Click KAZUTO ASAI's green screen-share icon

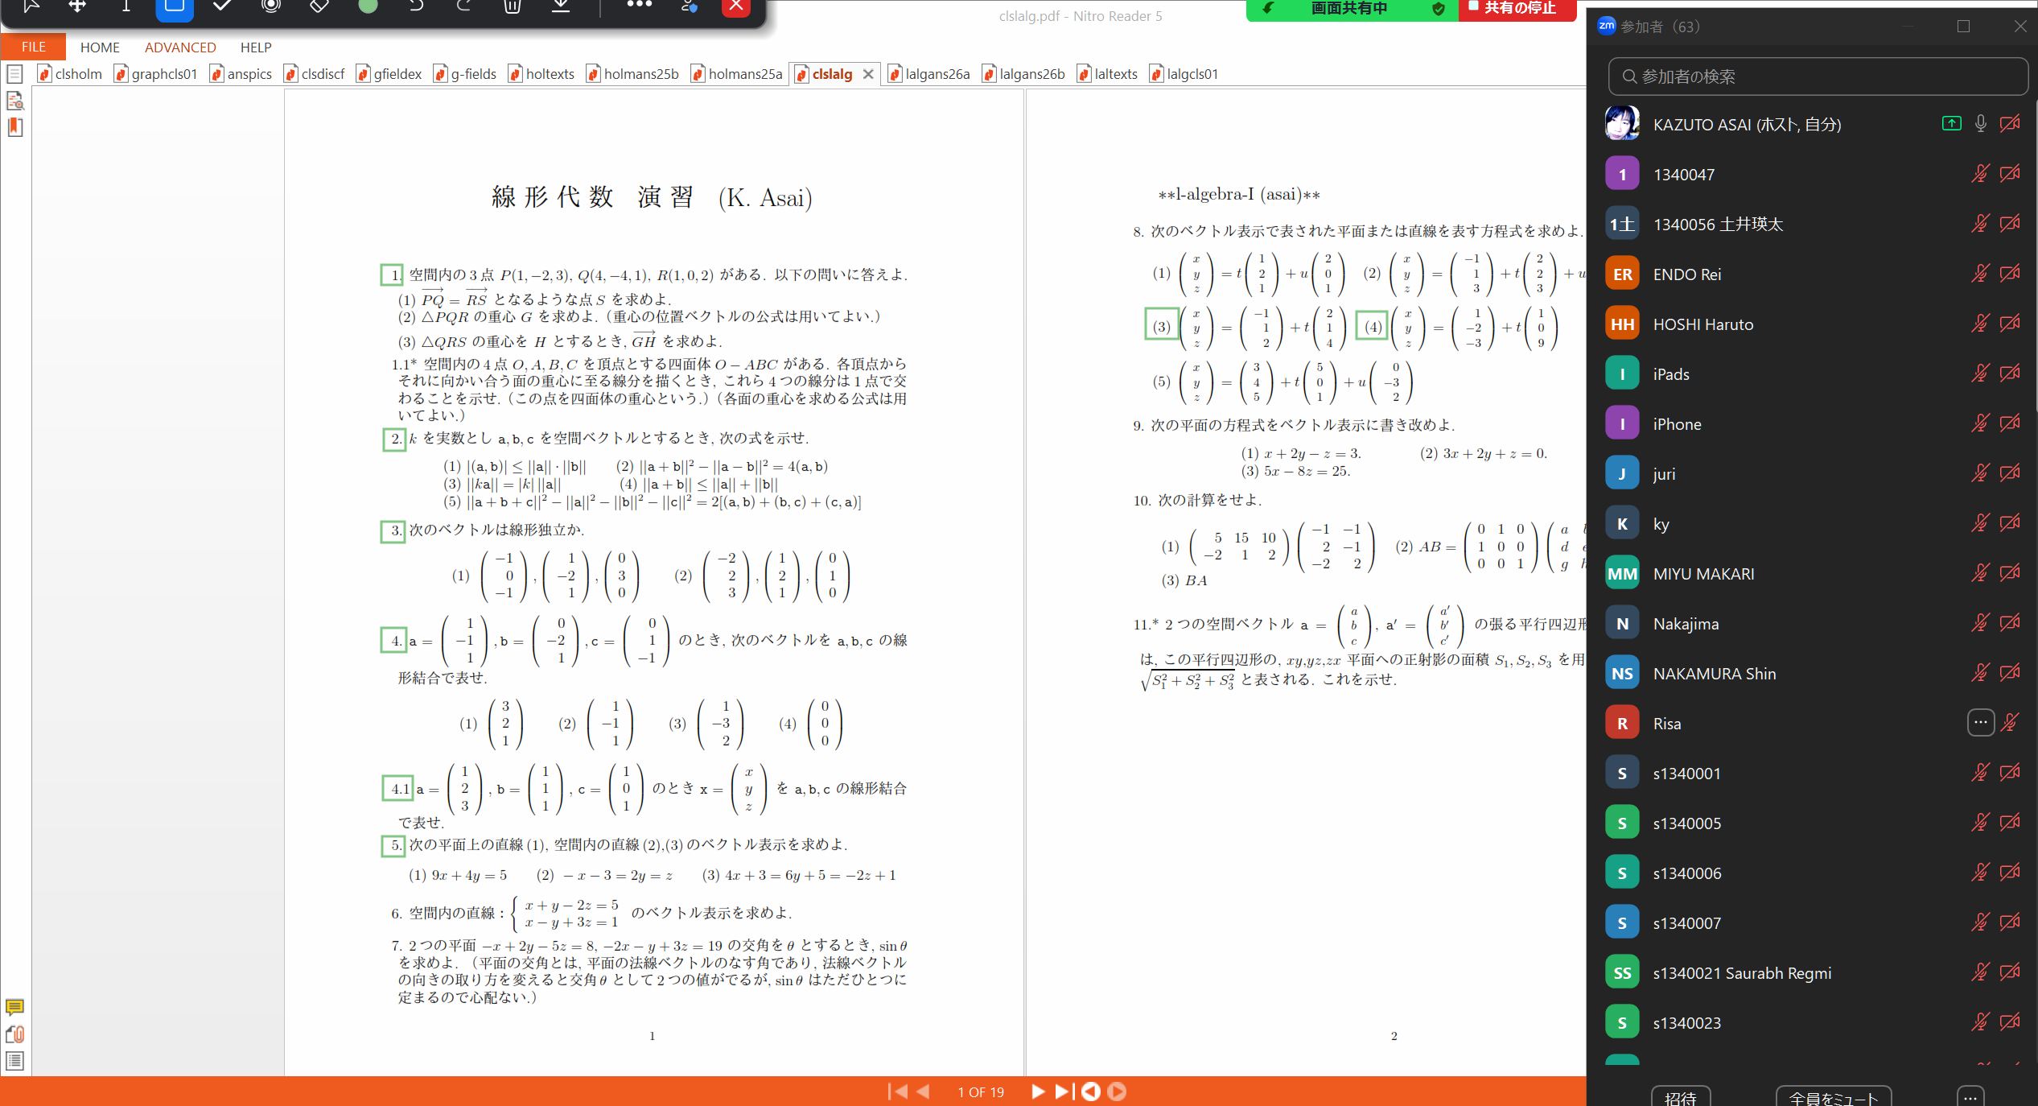[1951, 124]
